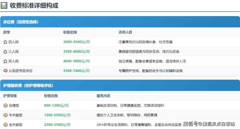The width and height of the screenshot is (240, 129).
Task: Click the 5500-7400元/月 price text
Action: tap(77, 71)
